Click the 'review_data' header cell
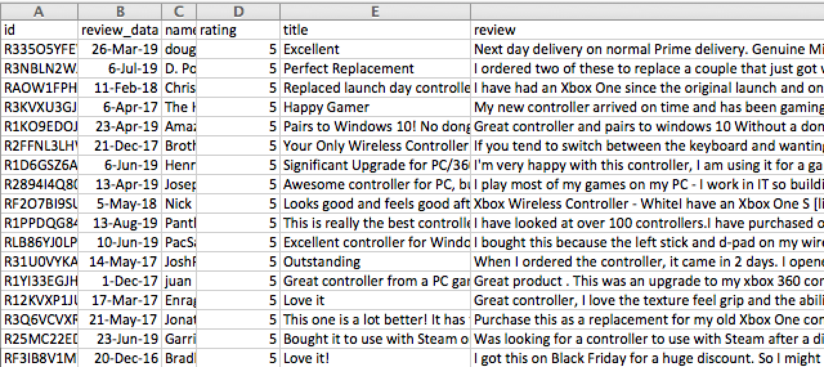This screenshot has height=367, width=824. (x=120, y=30)
